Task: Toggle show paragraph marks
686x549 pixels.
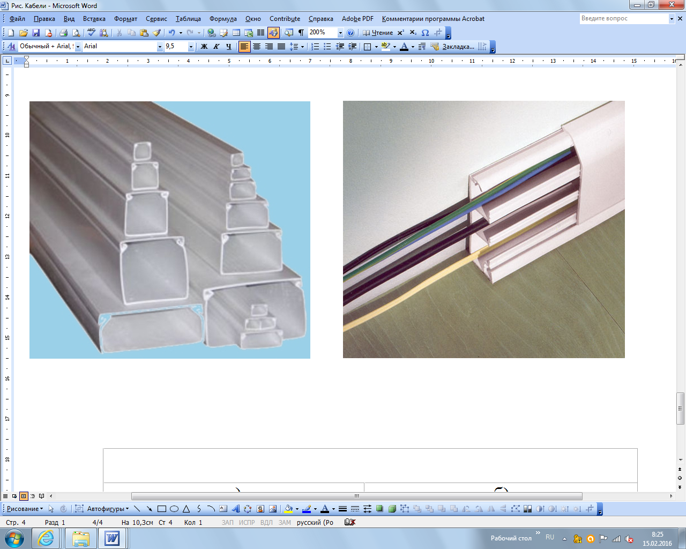Action: point(301,33)
